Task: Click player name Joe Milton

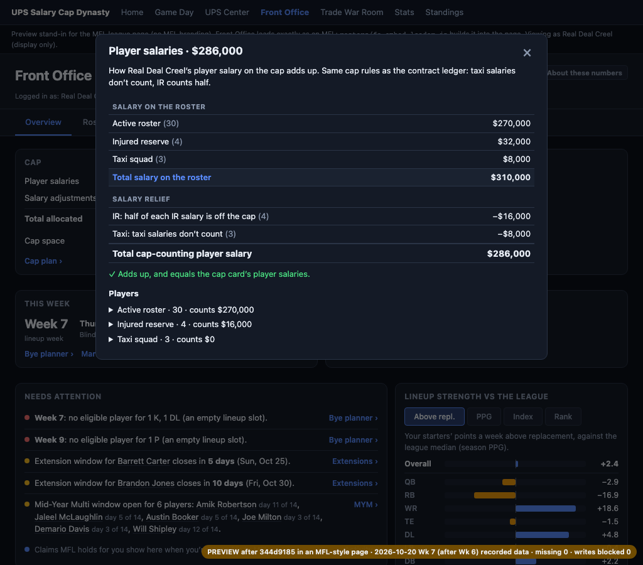Action: [262, 517]
